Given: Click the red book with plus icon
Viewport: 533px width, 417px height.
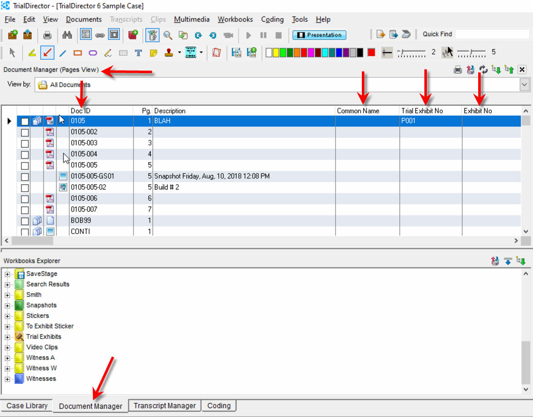Looking at the screenshot, I should coord(133,35).
